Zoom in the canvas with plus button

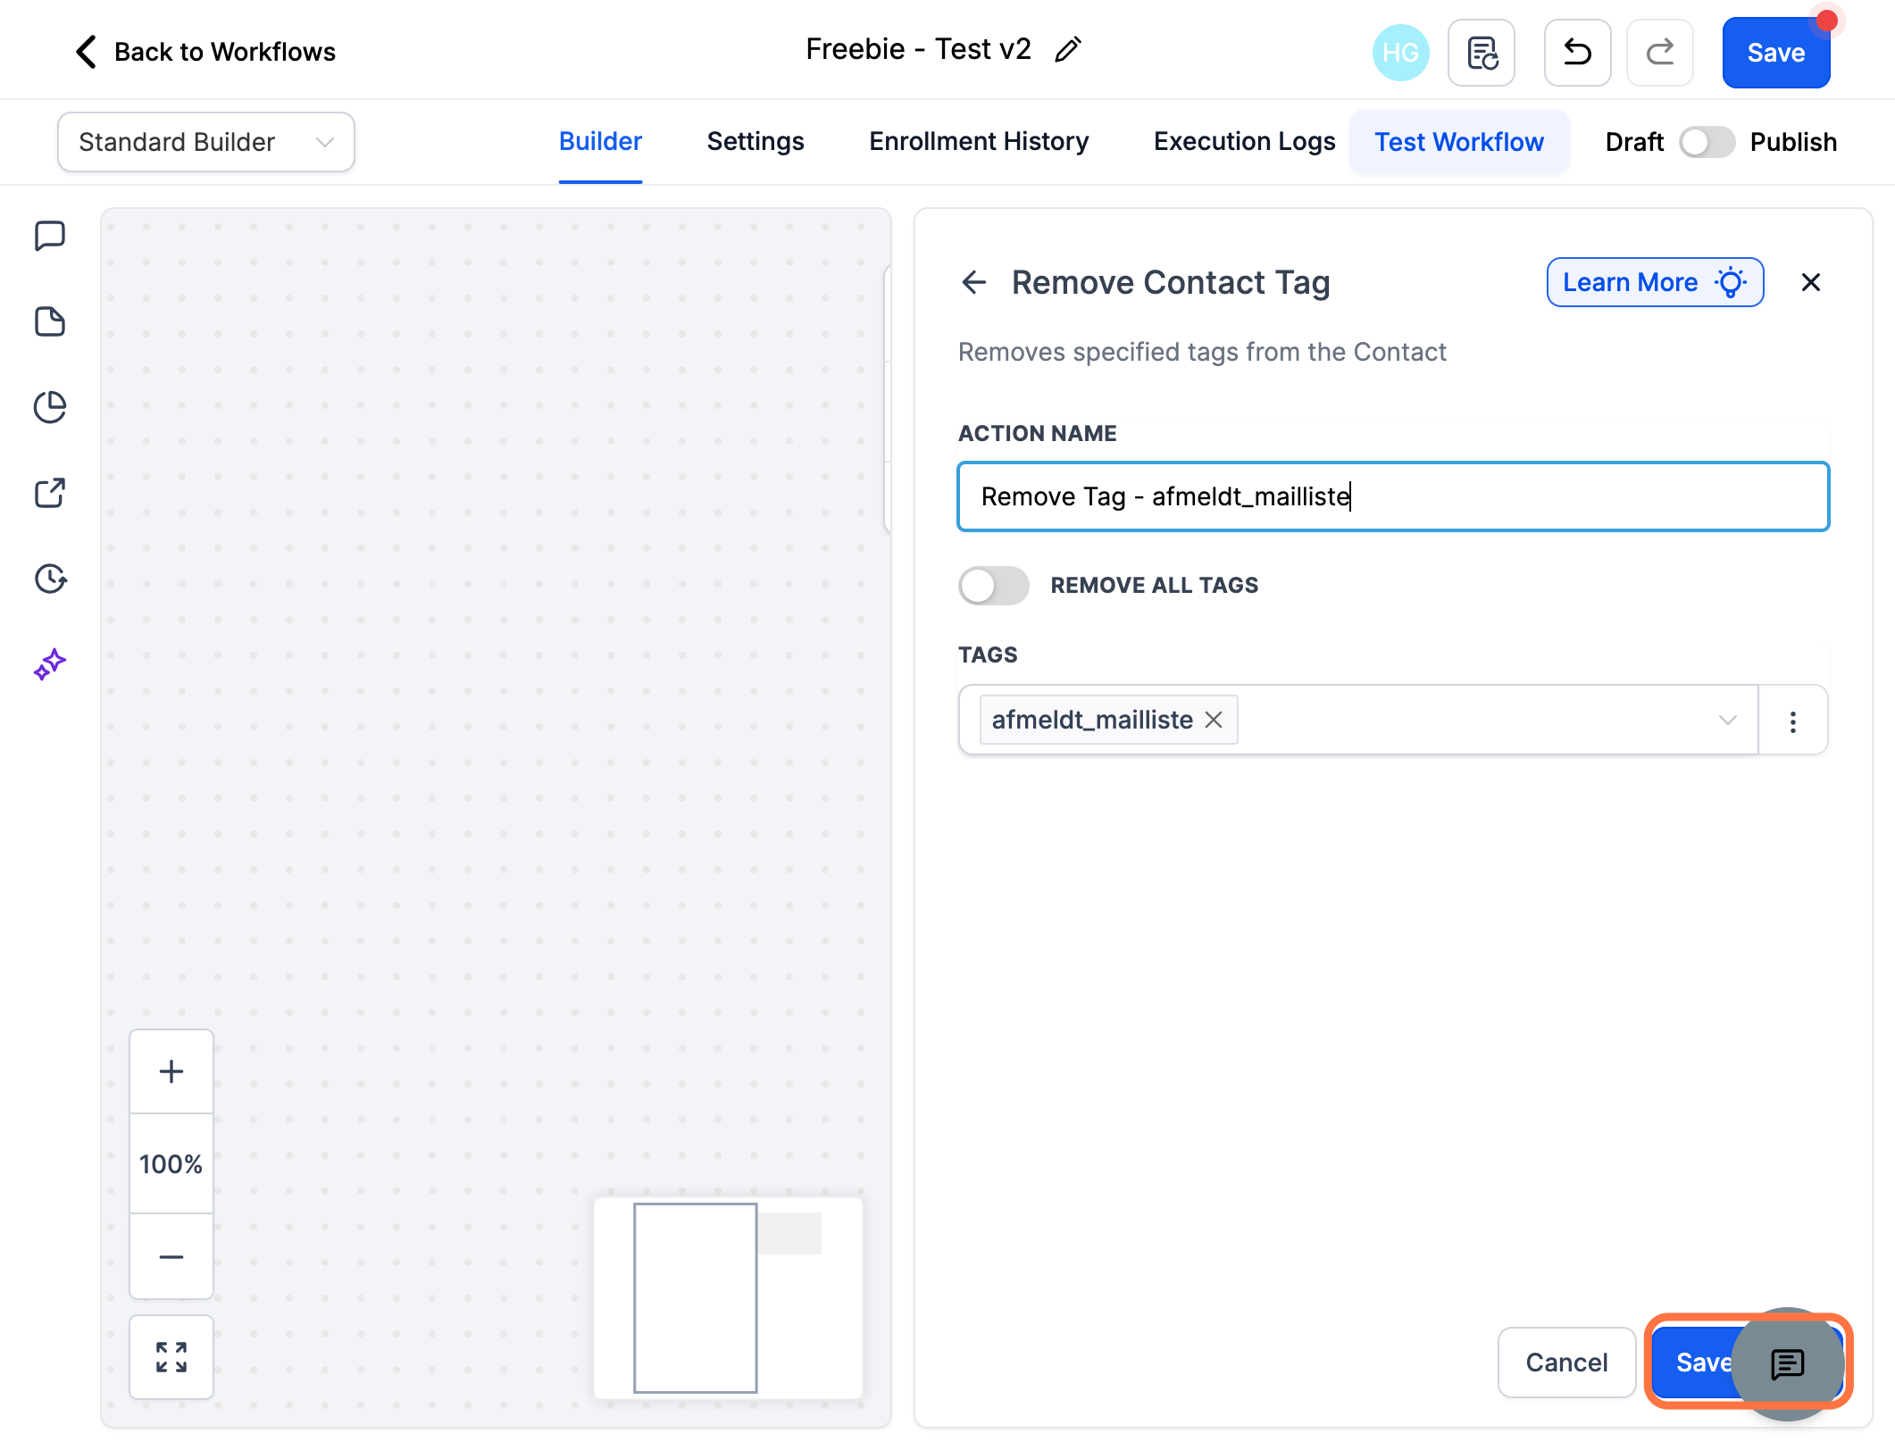pos(171,1071)
